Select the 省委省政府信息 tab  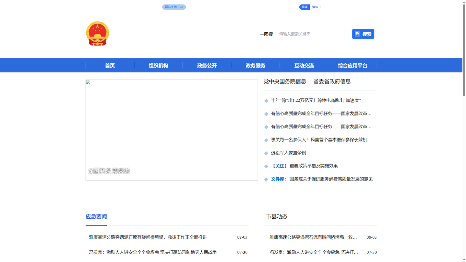point(332,82)
